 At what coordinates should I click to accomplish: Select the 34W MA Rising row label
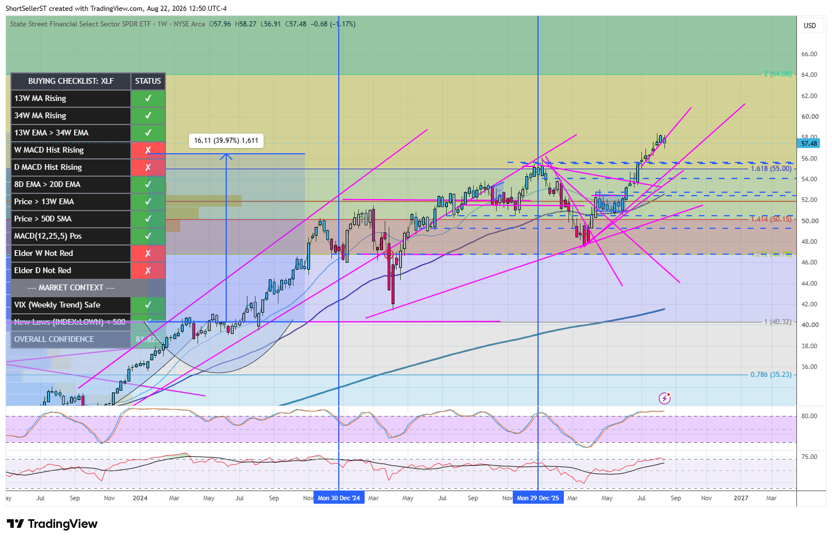[x=40, y=115]
